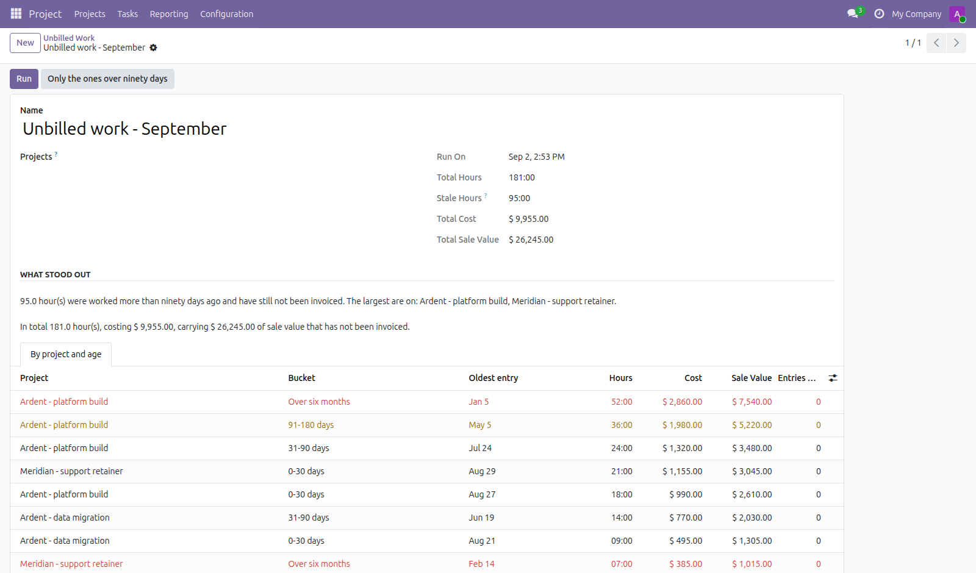Click the New button
976x573 pixels.
tap(25, 43)
